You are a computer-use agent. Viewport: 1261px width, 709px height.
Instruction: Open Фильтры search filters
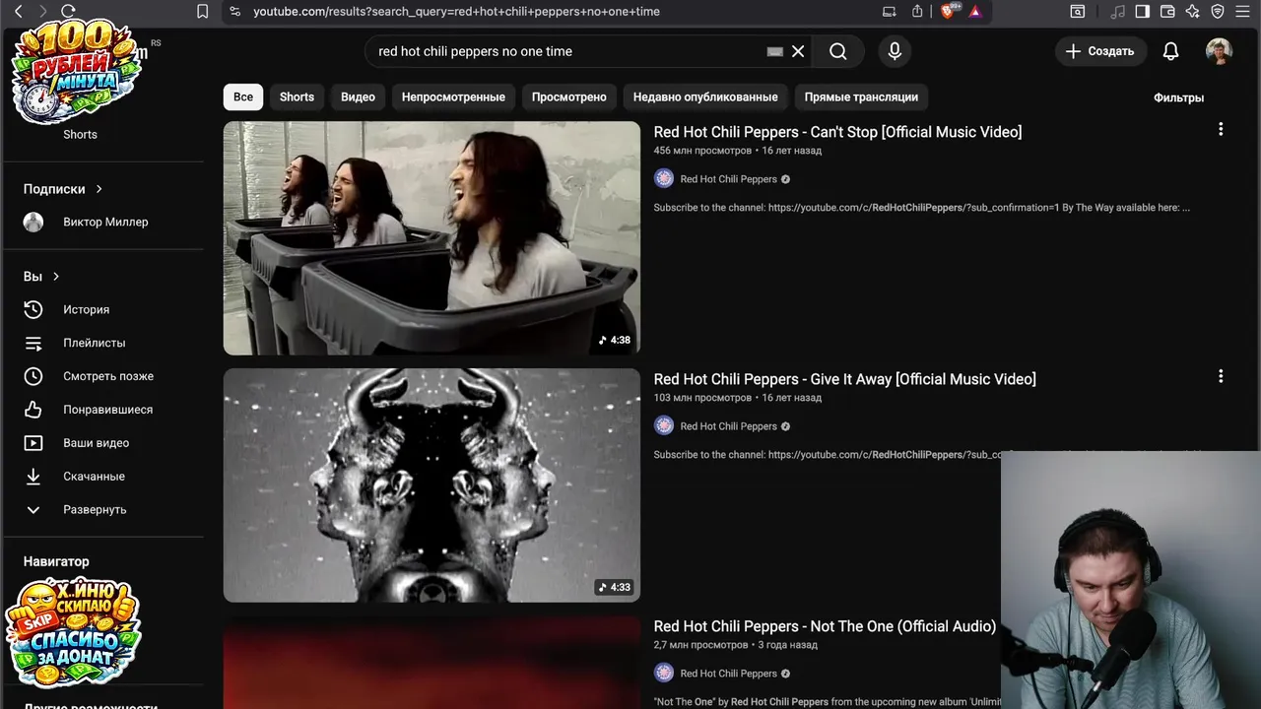[1178, 97]
